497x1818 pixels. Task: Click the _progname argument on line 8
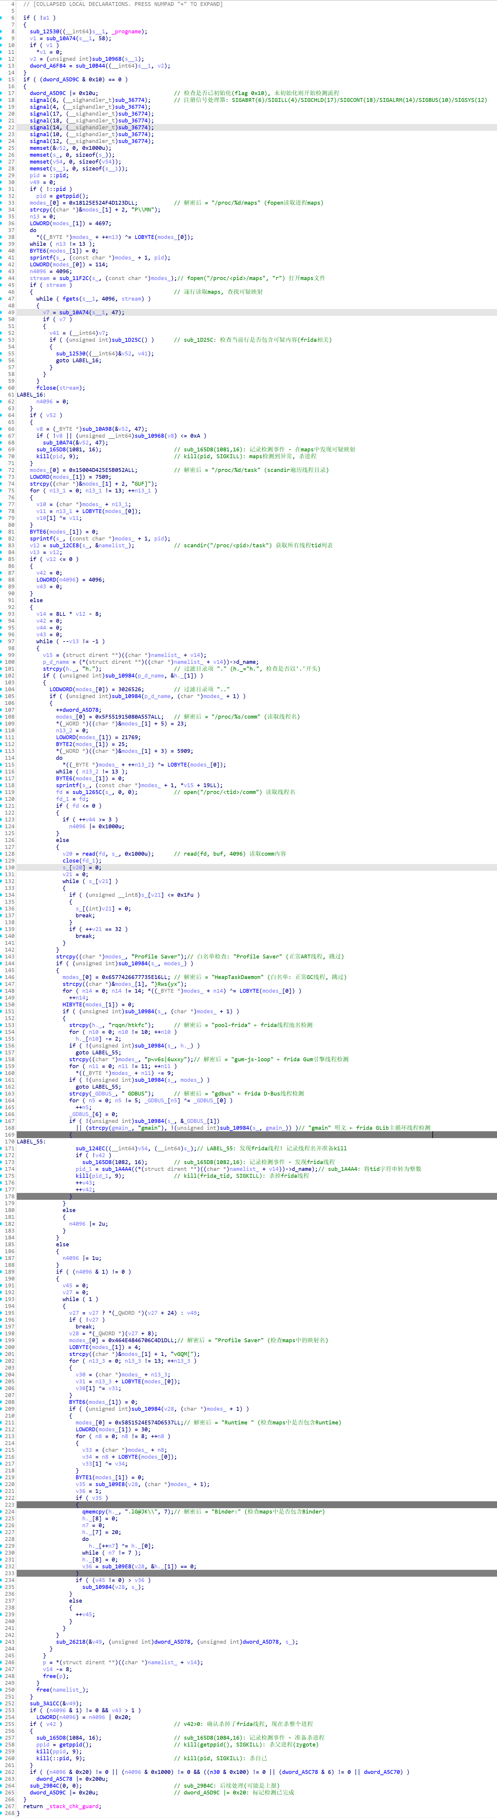pos(128,32)
